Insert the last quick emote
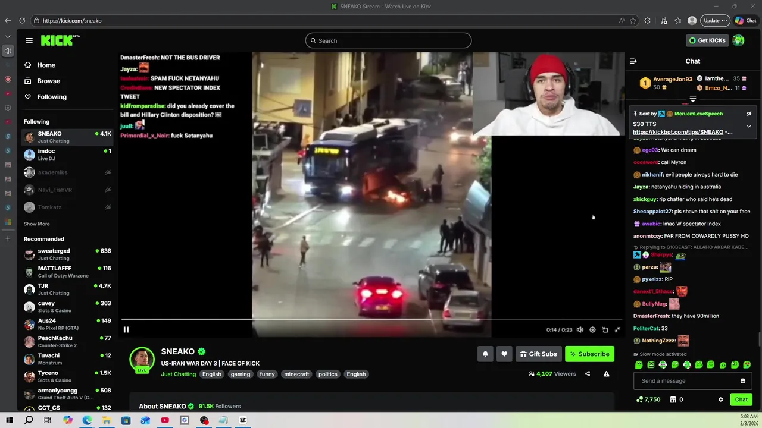Screen dimensions: 762x428 [x=747, y=365]
